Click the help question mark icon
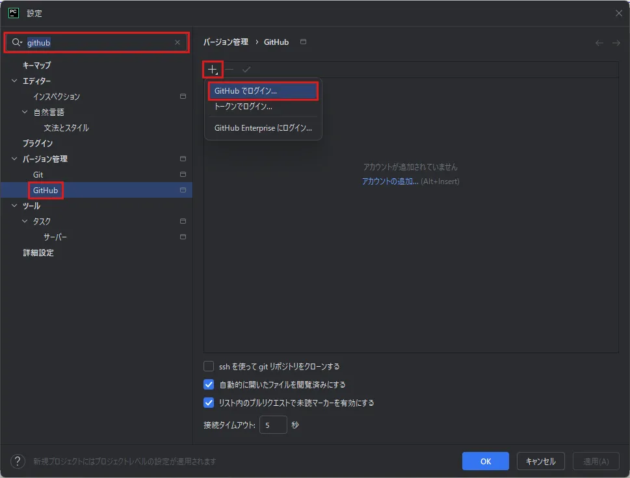The height and width of the screenshot is (478, 630). [18, 461]
